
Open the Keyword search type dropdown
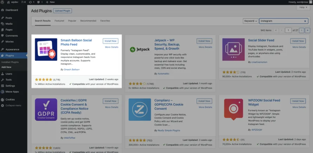(x=250, y=21)
